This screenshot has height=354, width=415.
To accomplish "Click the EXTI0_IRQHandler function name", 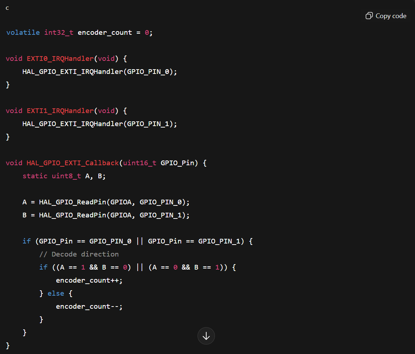I will pyautogui.click(x=60, y=59).
